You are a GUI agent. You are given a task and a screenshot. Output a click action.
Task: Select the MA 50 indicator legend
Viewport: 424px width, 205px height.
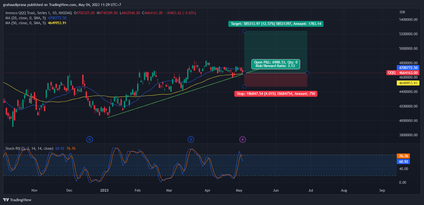(36, 23)
